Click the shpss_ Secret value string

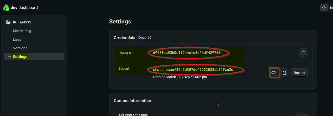pyautogui.click(x=193, y=70)
